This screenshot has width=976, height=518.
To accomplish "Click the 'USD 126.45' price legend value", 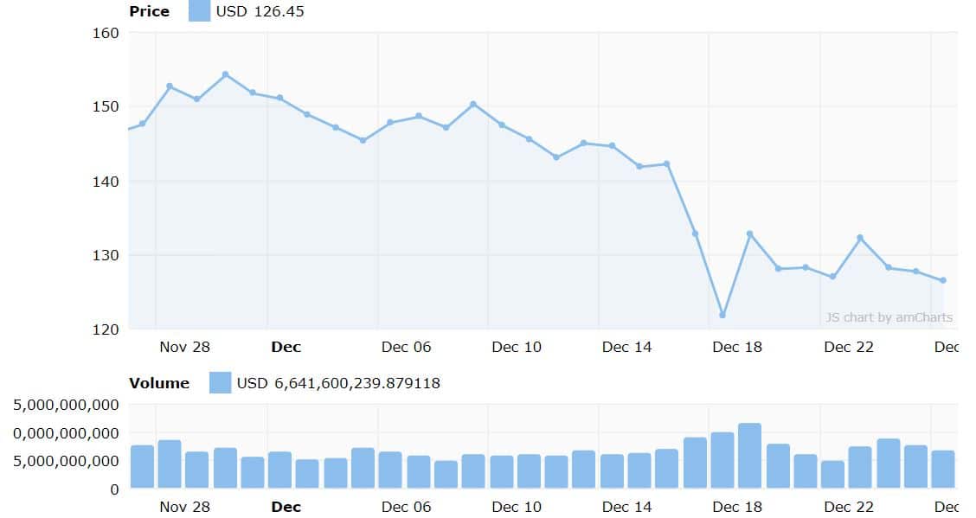I will 260,11.
